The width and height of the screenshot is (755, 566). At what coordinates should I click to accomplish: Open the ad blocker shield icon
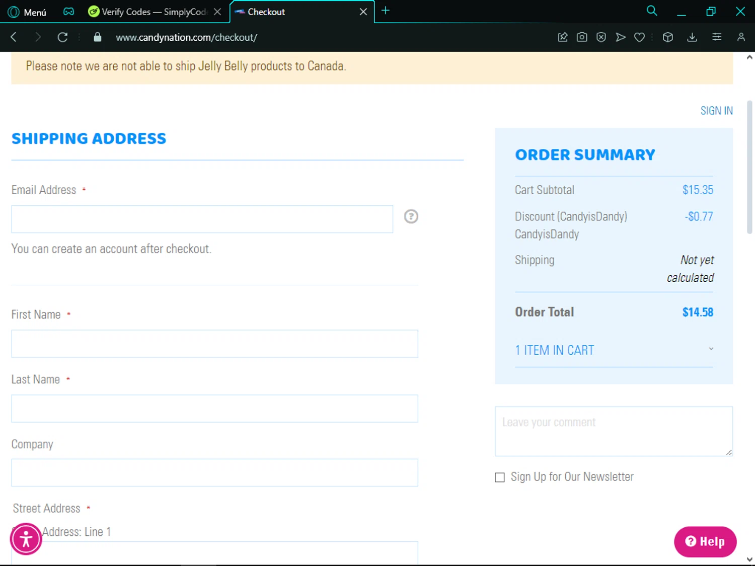click(x=601, y=37)
